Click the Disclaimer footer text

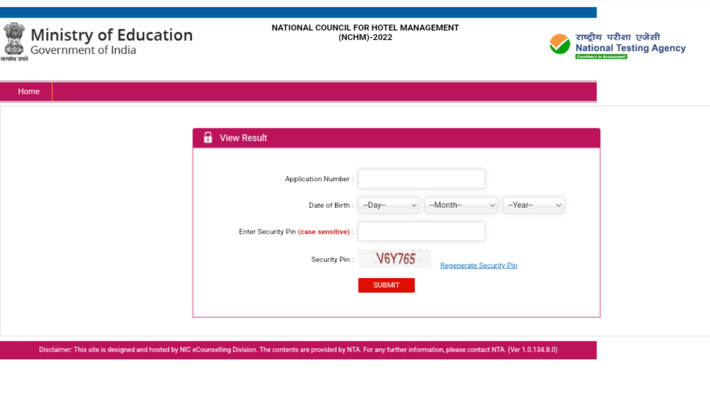298,350
